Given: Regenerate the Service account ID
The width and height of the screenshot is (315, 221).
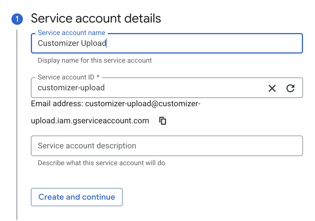Looking at the screenshot, I should coord(290,88).
